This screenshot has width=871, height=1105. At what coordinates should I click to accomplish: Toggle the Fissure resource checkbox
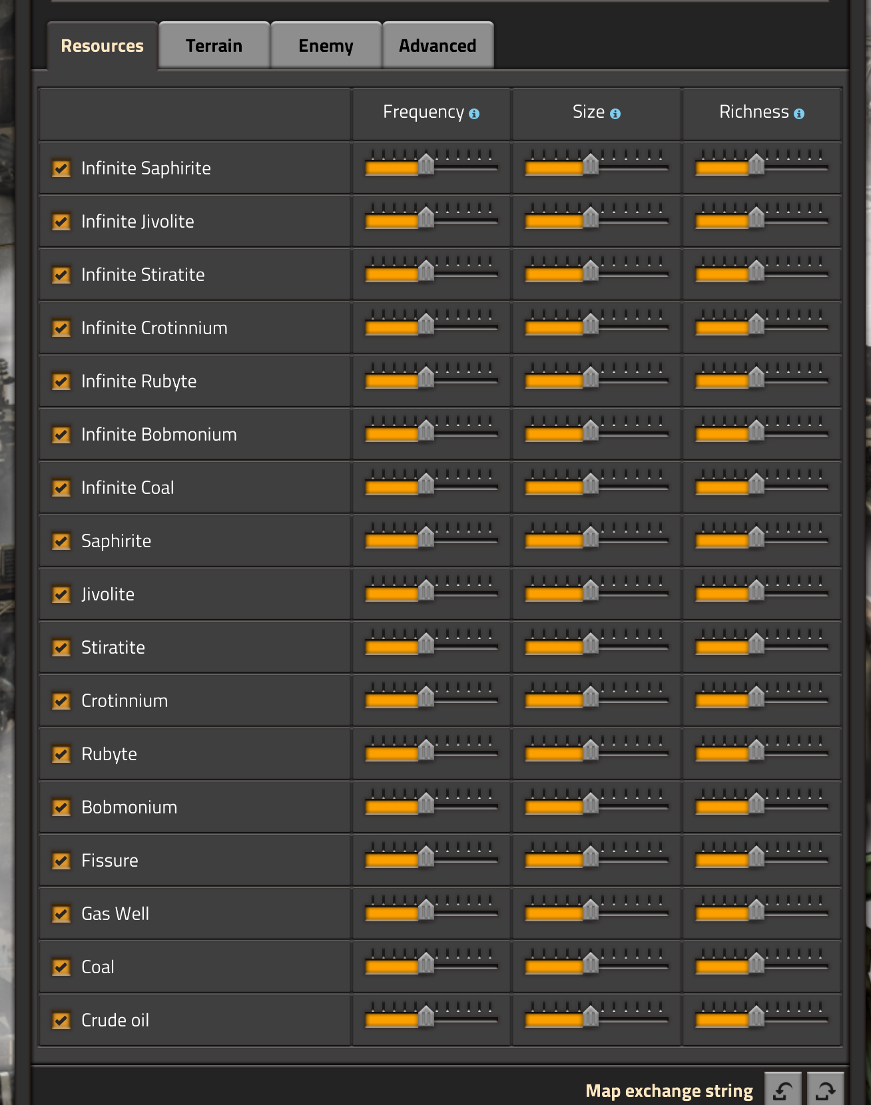point(61,861)
